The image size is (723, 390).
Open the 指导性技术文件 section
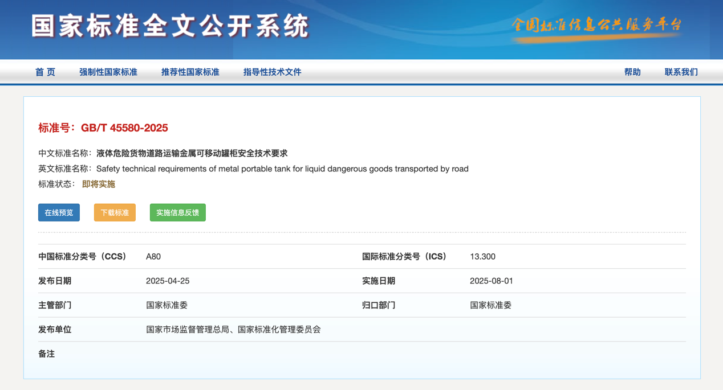click(272, 72)
